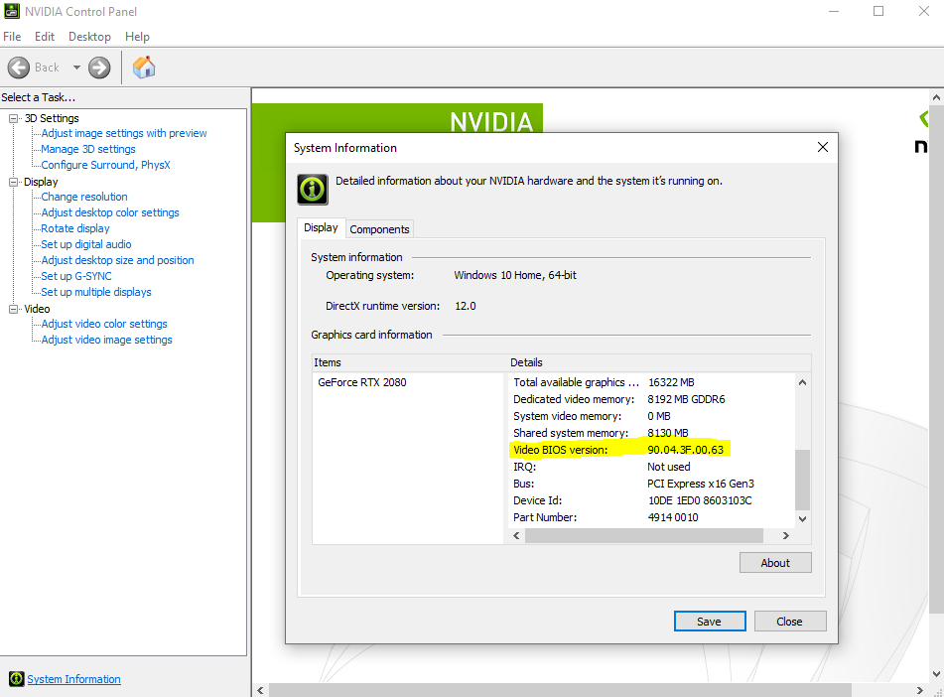Image resolution: width=944 pixels, height=697 pixels.
Task: Click the Details column header
Action: pos(659,362)
